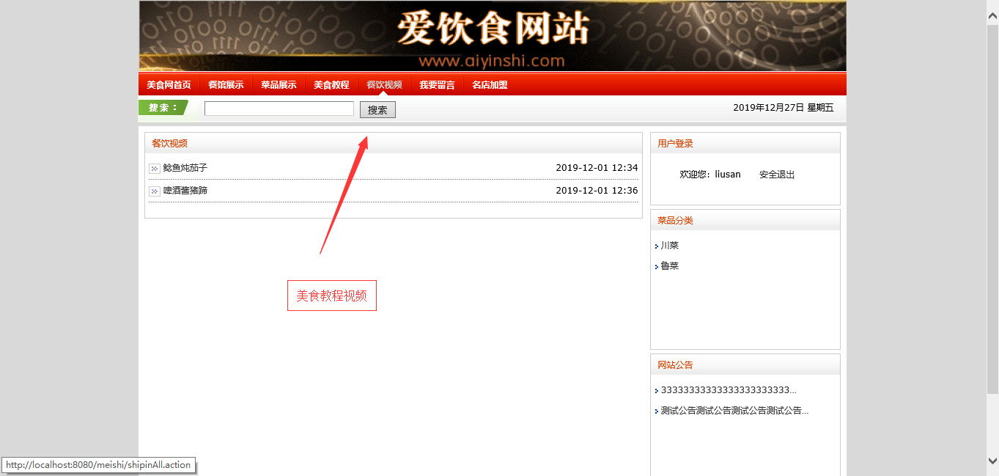999x476 pixels.
Task: Navigate to 名店加盟 menu item
Action: pos(490,85)
